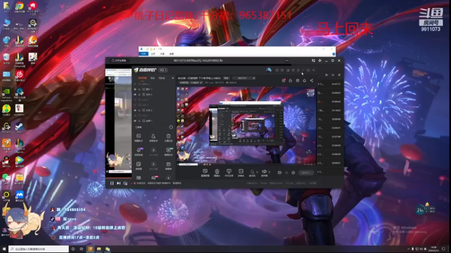Switch to the second scene tab
This screenshot has width=451, height=253.
pos(153,78)
